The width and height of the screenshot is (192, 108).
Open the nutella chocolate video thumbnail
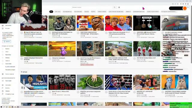(90, 23)
